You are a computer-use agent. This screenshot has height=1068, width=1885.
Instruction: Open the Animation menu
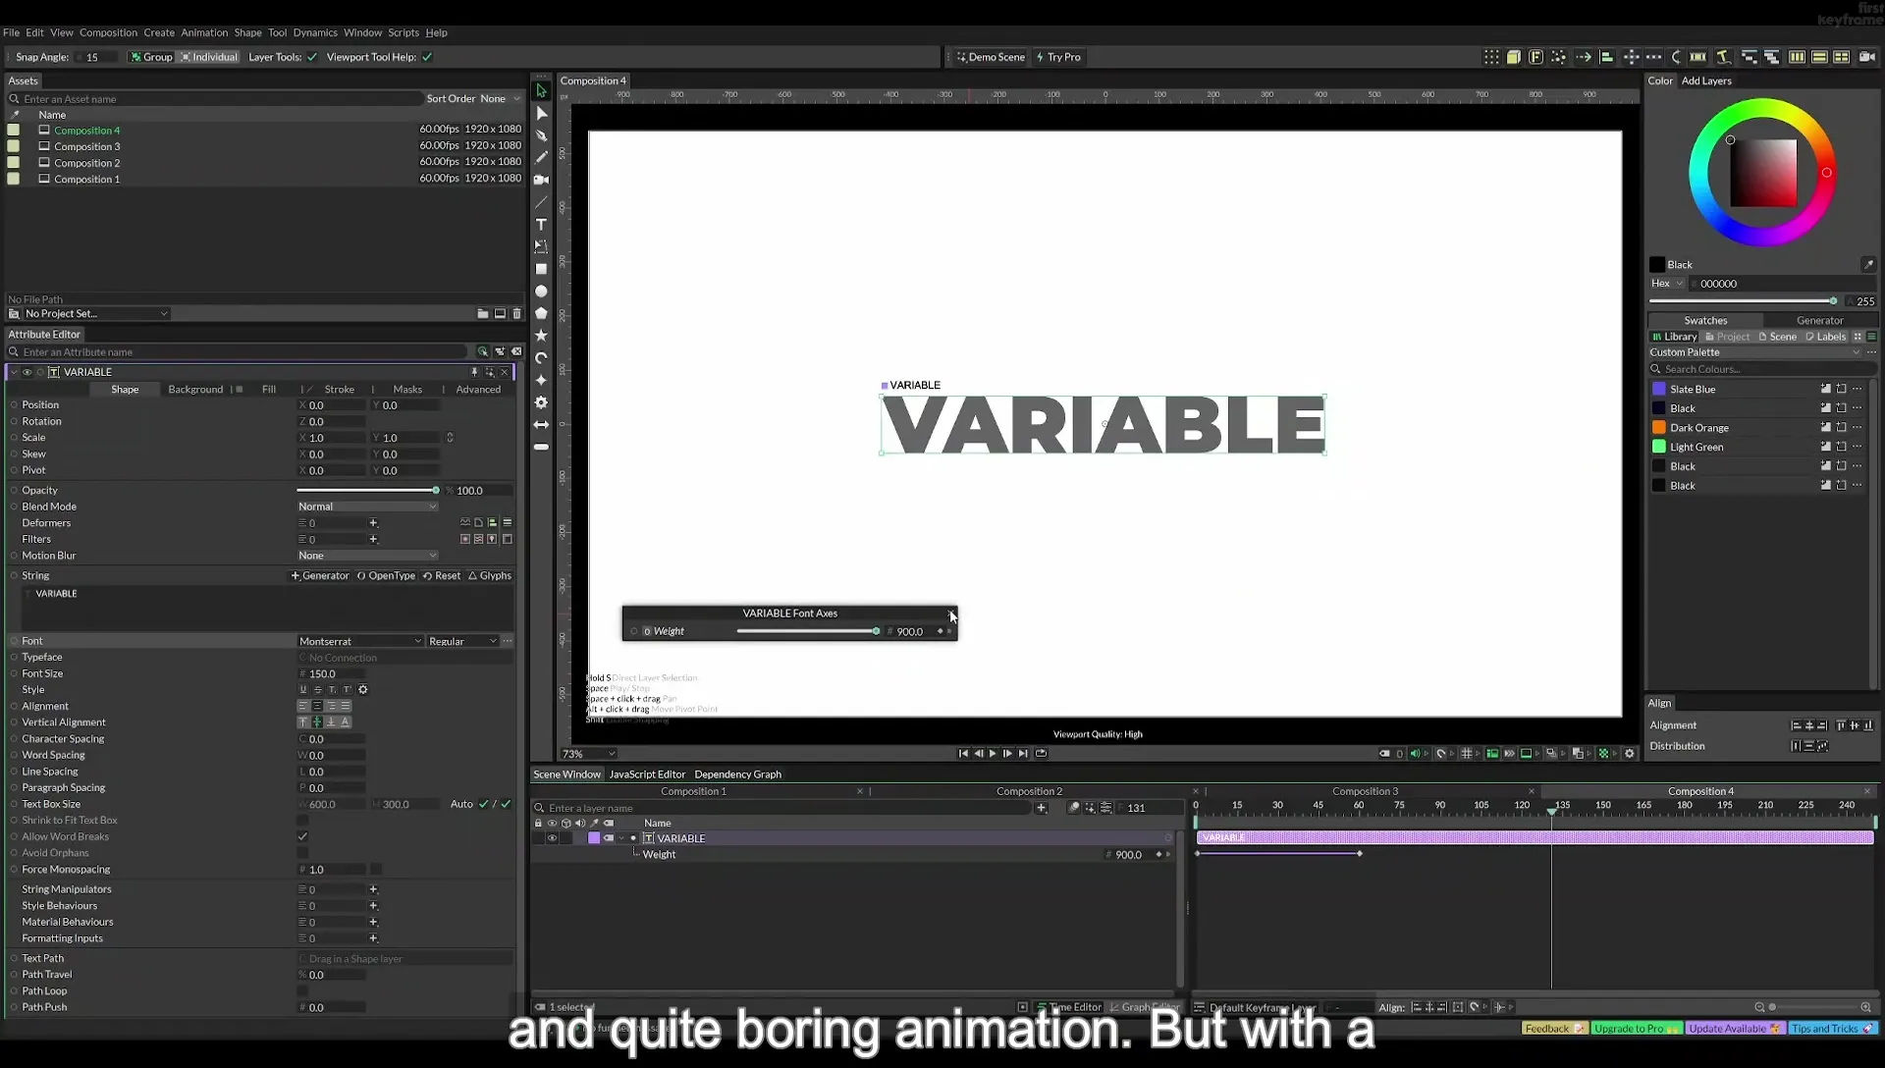click(x=204, y=32)
